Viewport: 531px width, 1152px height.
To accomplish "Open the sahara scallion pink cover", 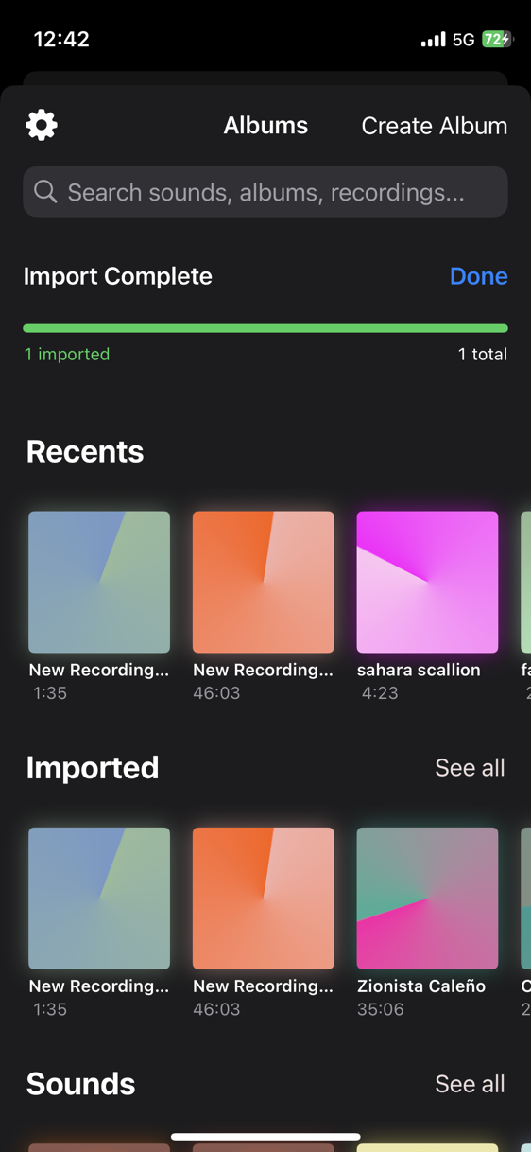I will point(427,582).
